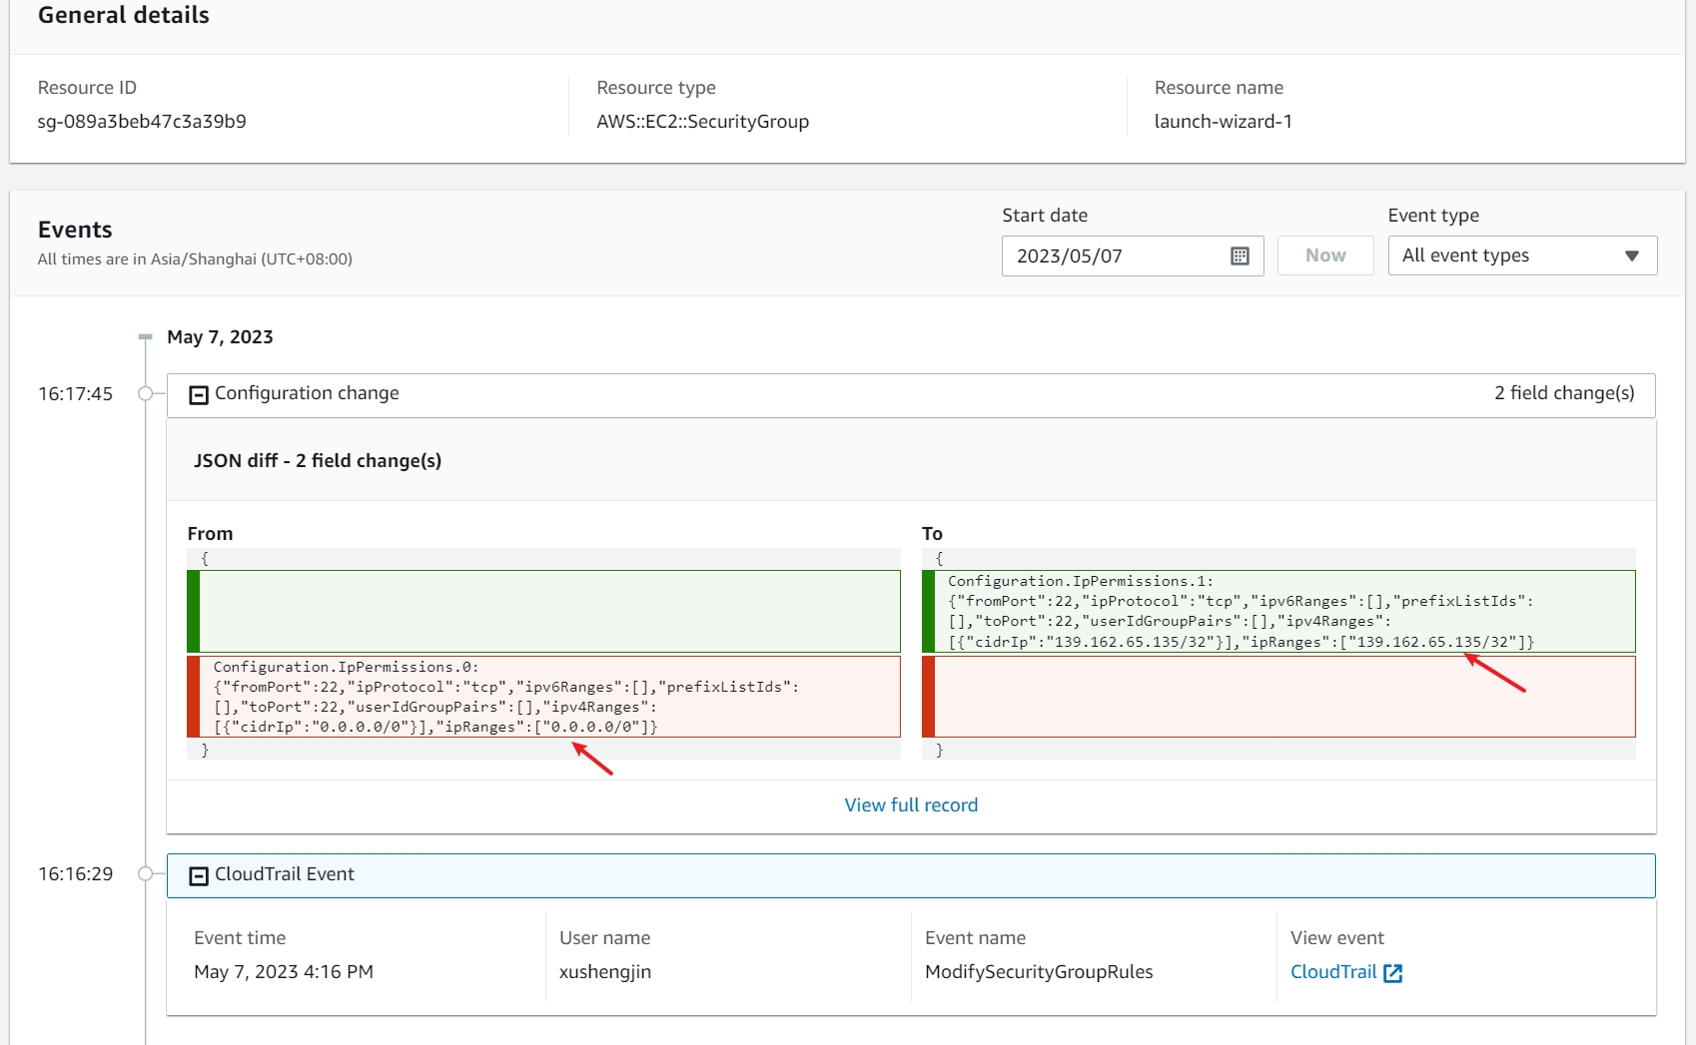This screenshot has height=1045, width=1696.
Task: Click the green added-line bar in To pane
Action: point(929,611)
